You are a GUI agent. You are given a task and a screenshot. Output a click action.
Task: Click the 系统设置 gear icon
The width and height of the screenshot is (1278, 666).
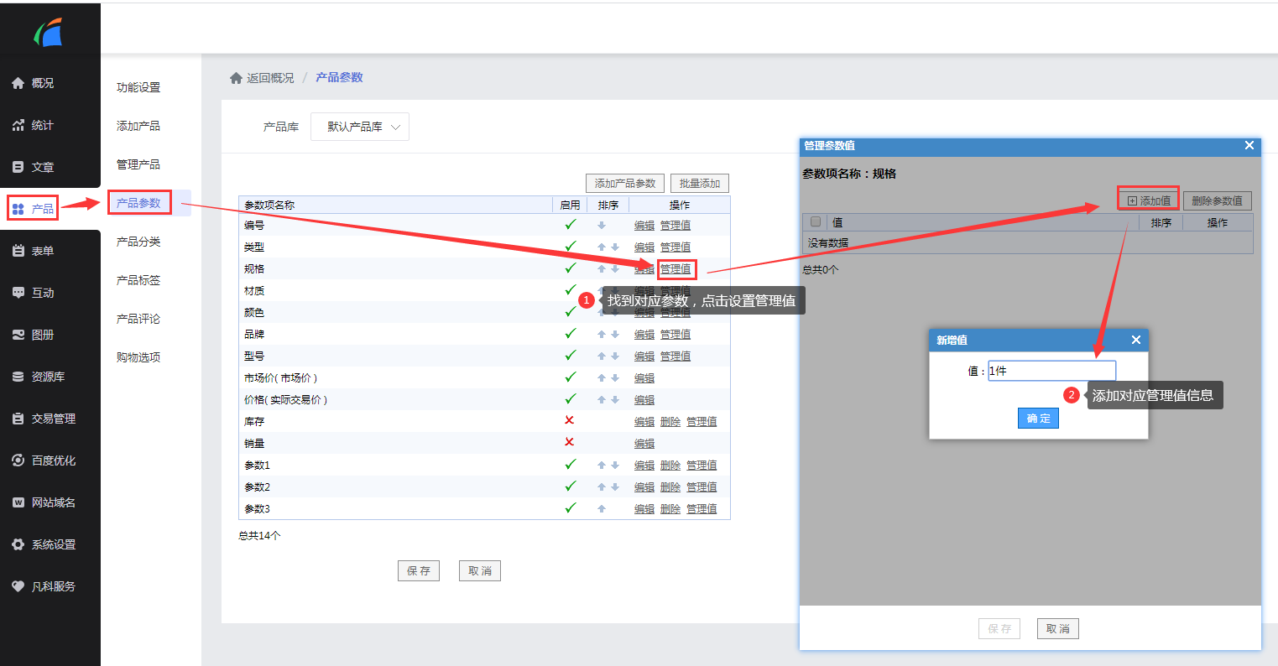click(18, 544)
